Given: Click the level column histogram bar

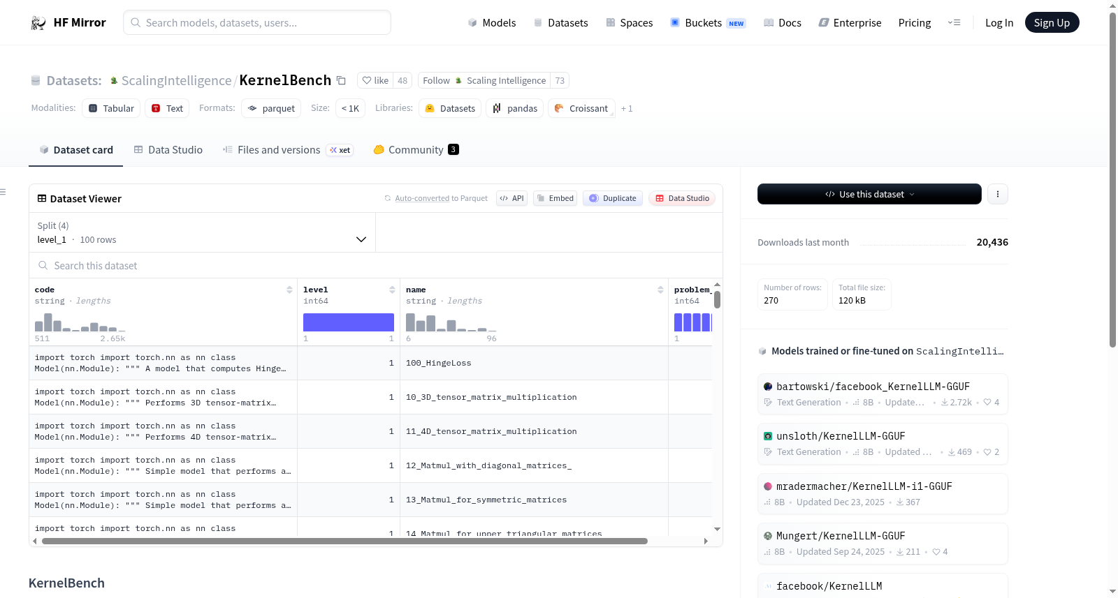Looking at the screenshot, I should (x=349, y=322).
